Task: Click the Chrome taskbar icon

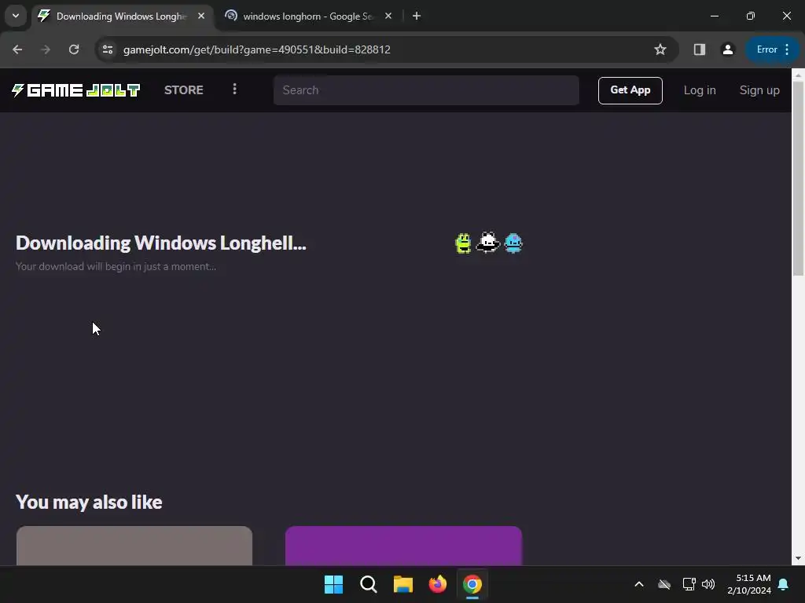Action: coord(472,584)
